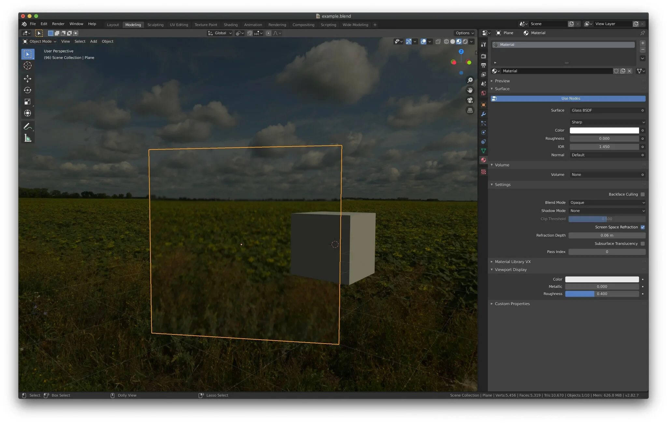The image size is (667, 423).
Task: Open the Modifier wrench properties tab
Action: click(x=483, y=114)
